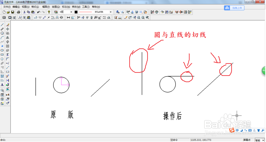Open the 标注(N) menu
This screenshot has height=142, width=266.
click(x=66, y=7)
